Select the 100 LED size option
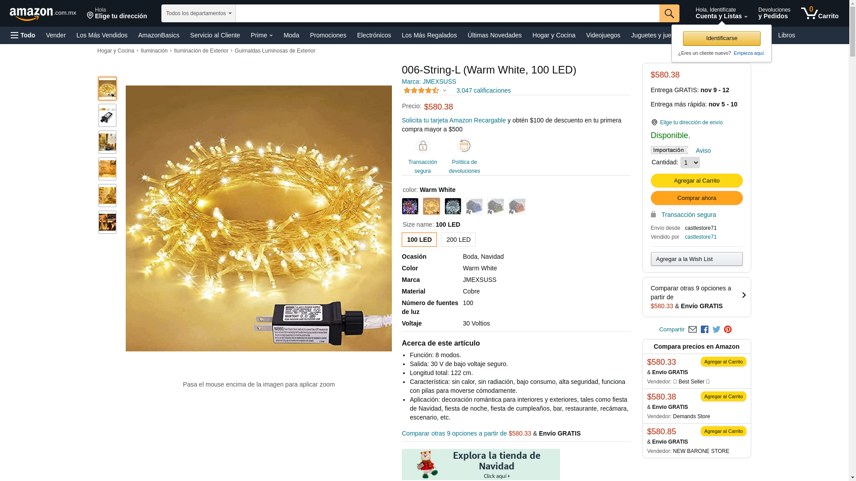The width and height of the screenshot is (856, 481). click(419, 240)
